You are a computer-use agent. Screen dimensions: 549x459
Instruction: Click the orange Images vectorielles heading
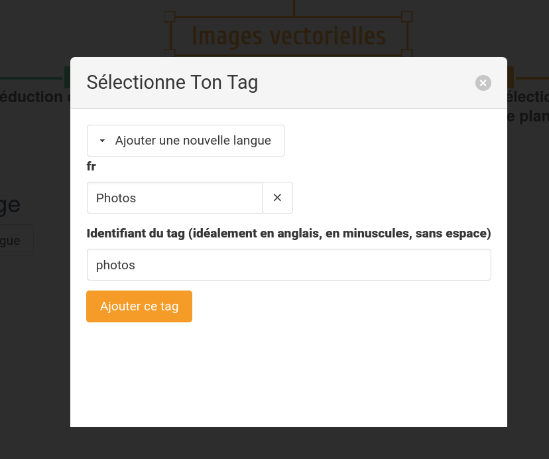click(x=288, y=36)
